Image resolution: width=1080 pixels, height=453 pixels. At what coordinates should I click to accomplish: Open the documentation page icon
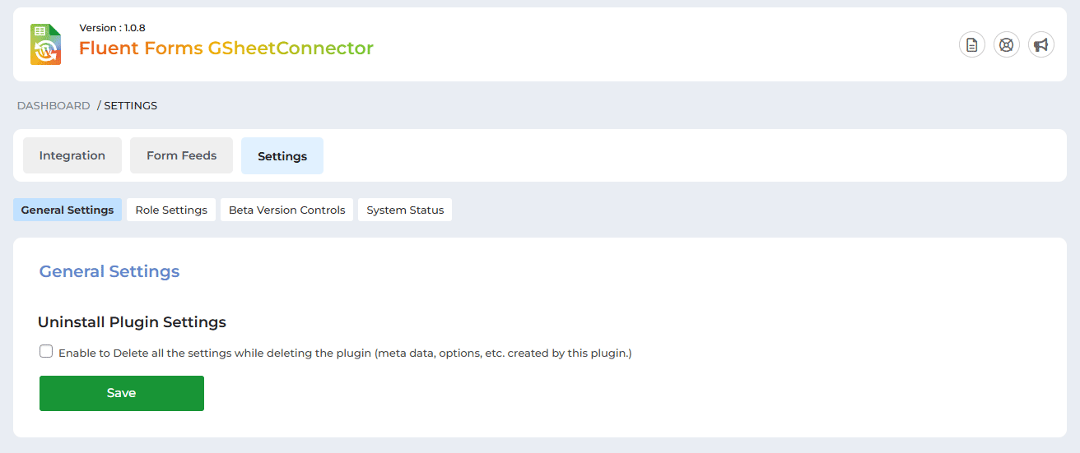tap(972, 45)
